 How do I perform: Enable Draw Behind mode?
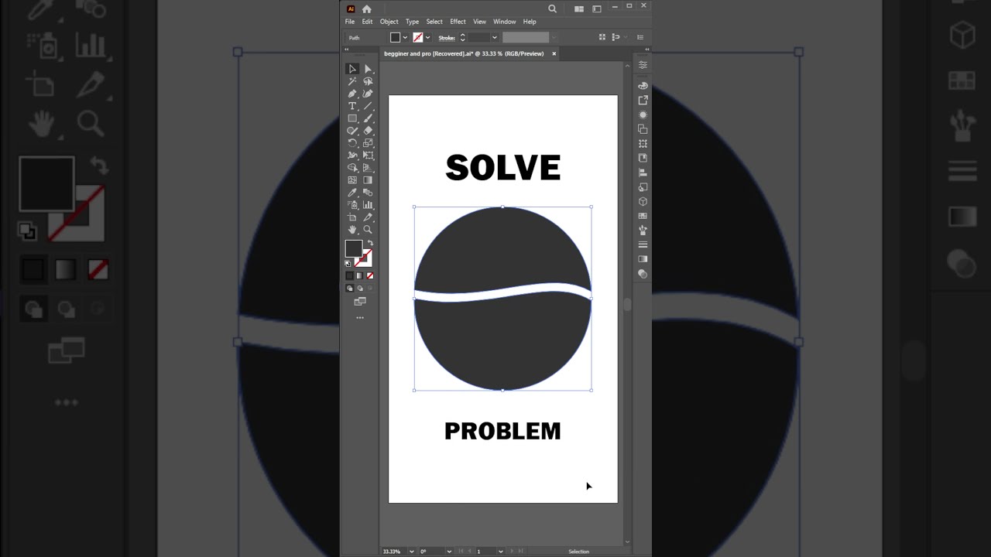pos(360,289)
